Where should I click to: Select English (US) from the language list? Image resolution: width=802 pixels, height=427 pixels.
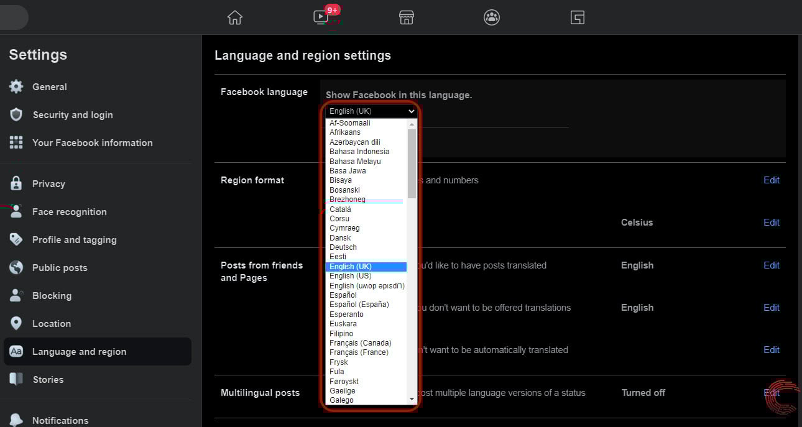click(x=350, y=275)
